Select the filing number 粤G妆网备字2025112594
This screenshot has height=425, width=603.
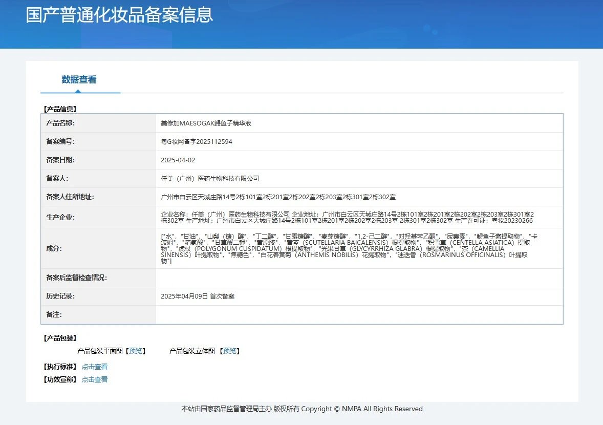pos(197,141)
